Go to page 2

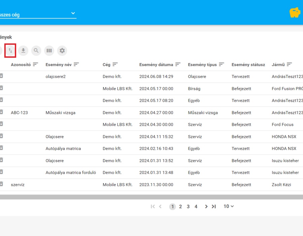(180, 207)
